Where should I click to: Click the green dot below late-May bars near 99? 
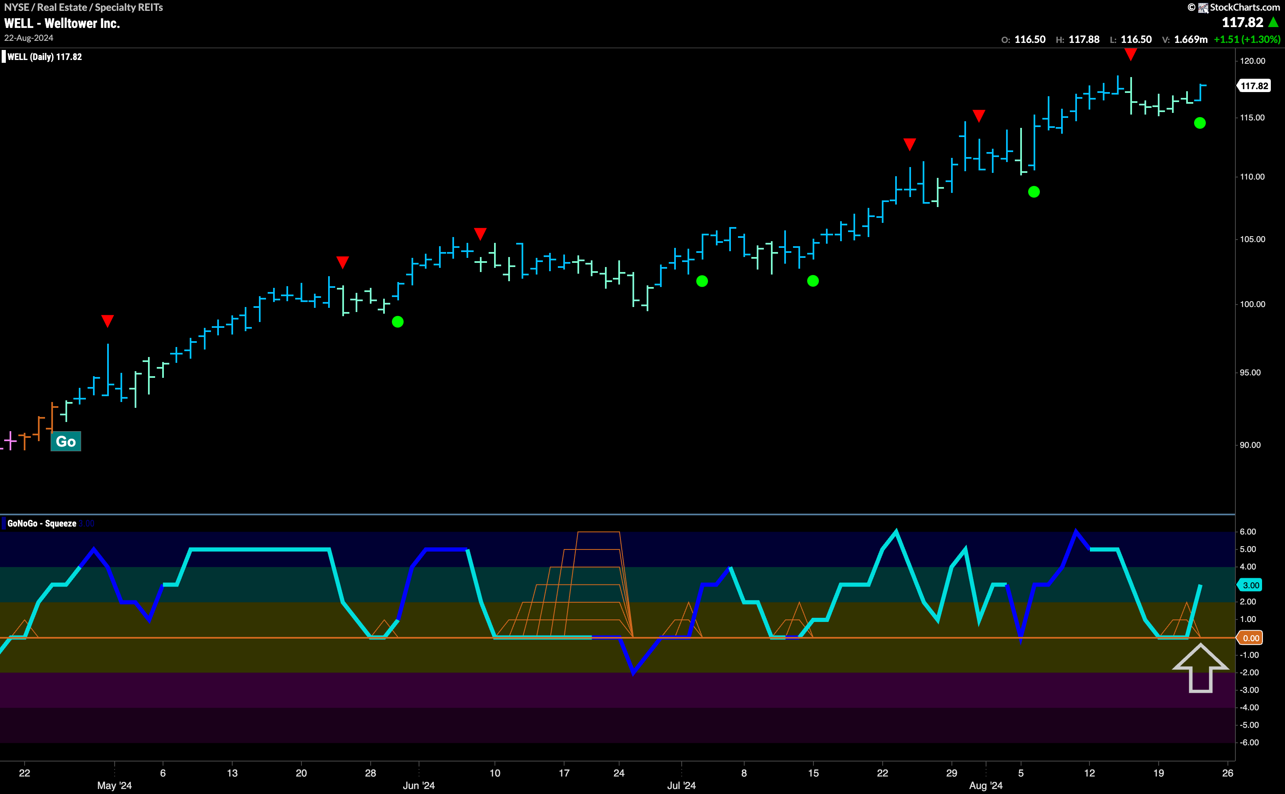(x=398, y=322)
